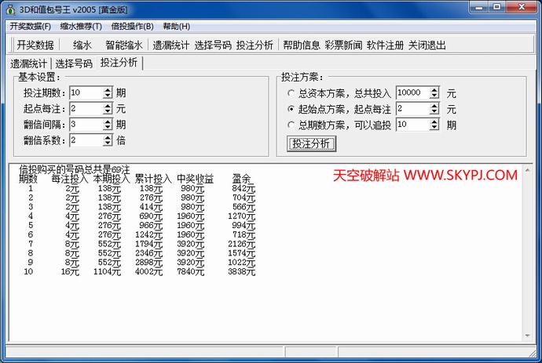
Task: Select the 总期数方案 radio button
Action: pos(291,125)
